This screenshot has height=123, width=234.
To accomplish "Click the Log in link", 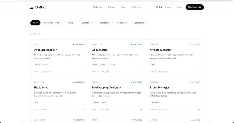I will pos(180,7).
